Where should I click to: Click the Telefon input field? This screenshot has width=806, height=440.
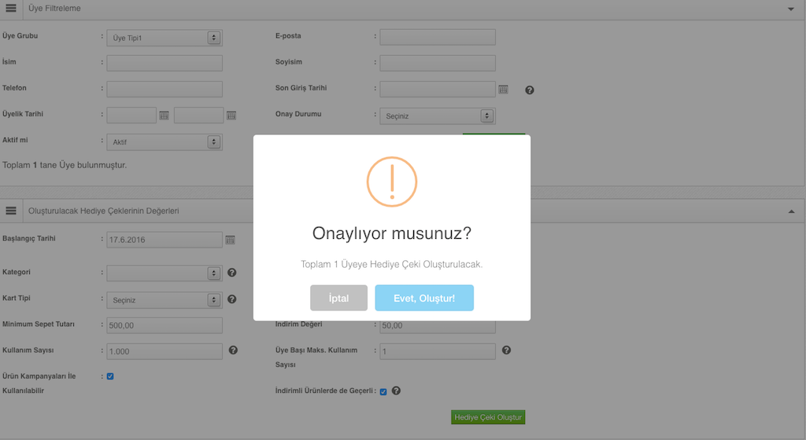(x=165, y=90)
